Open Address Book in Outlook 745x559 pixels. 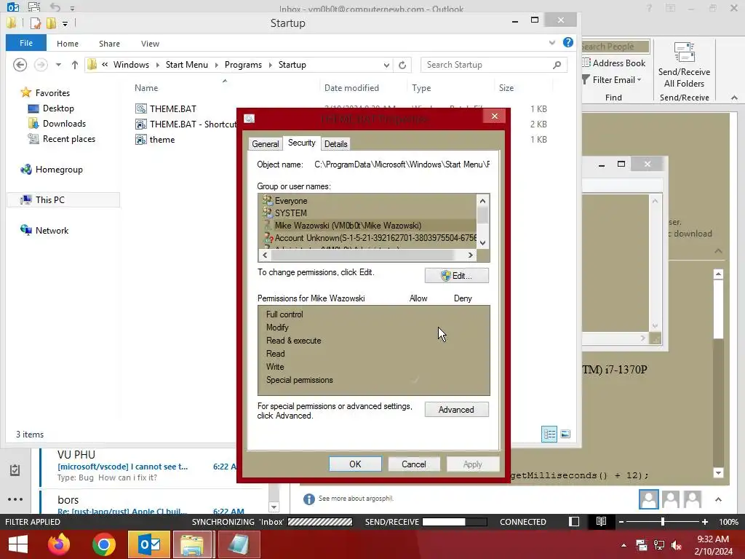[x=613, y=63]
